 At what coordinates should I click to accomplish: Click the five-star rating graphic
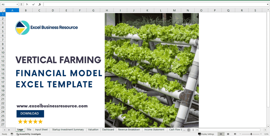(30, 121)
